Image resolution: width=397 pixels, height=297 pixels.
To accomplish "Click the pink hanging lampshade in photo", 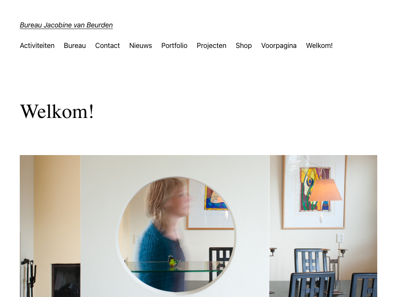I will coord(325,190).
